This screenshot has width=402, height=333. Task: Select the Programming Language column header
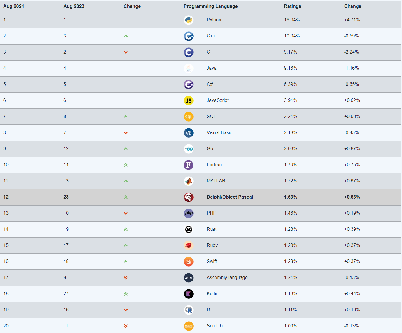(x=211, y=6)
